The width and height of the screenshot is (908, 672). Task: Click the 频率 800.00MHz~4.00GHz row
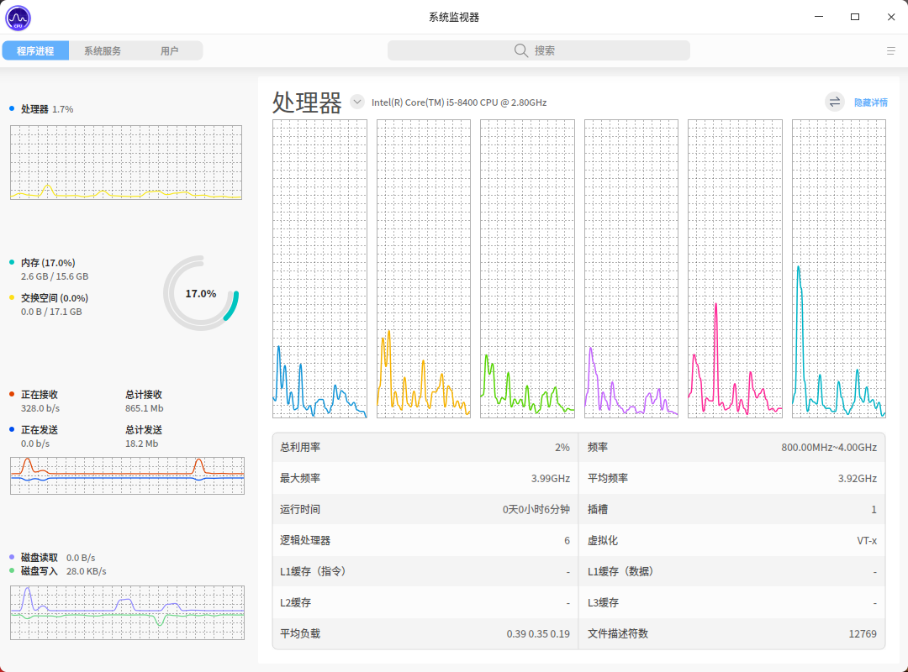[732, 448]
